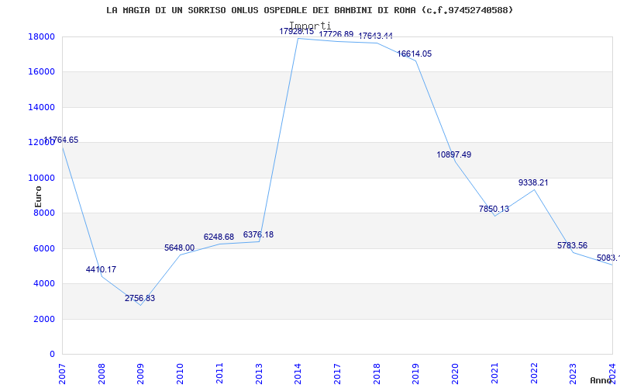The height and width of the screenshot is (388, 620).
Task: Click the y-axis value 16000
Action: click(41, 72)
